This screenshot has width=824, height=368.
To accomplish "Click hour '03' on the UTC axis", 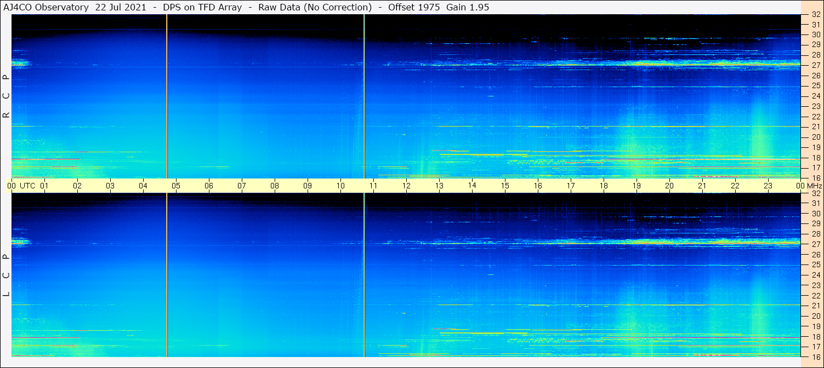I will pos(110,186).
